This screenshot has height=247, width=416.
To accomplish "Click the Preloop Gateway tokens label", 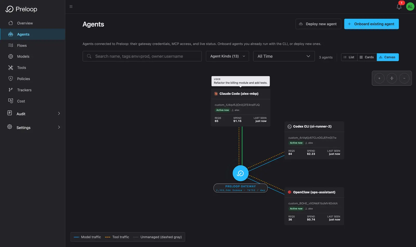I will (x=240, y=188).
